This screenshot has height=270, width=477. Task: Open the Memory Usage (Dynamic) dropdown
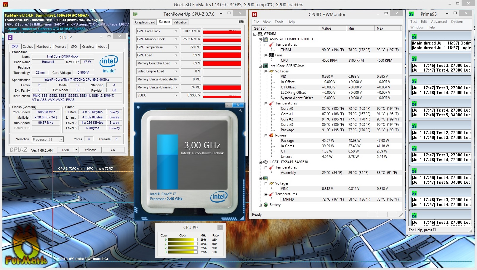tap(176, 87)
